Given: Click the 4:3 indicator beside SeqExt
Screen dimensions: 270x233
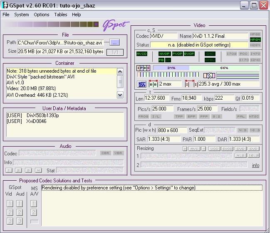Looking at the screenshot, I should [x=243, y=130].
